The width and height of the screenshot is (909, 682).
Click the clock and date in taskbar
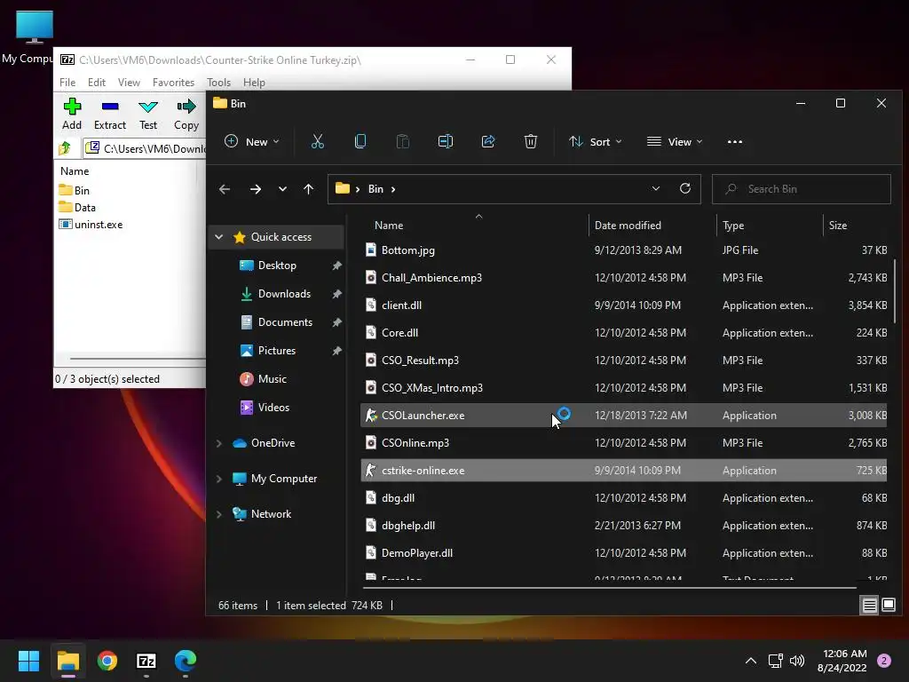tap(842, 661)
